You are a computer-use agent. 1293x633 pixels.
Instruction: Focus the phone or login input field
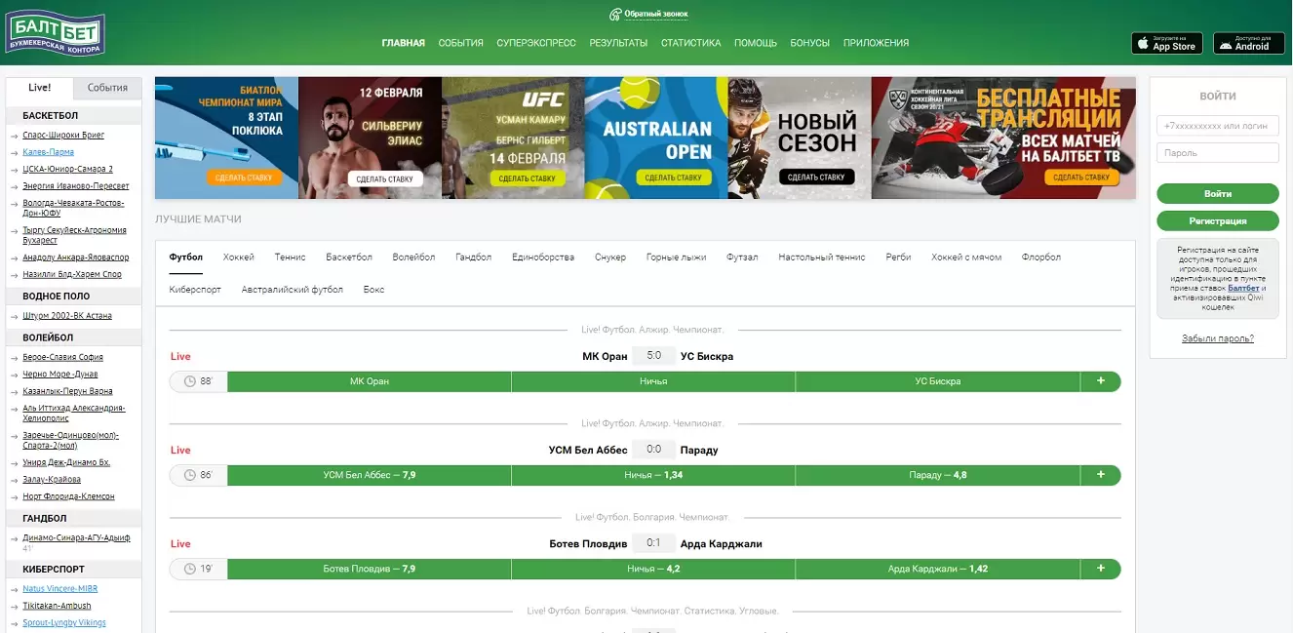tap(1218, 126)
